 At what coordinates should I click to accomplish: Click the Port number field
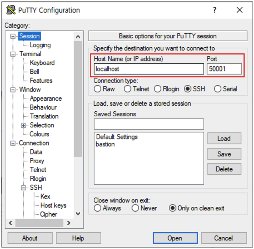pyautogui.click(x=224, y=69)
